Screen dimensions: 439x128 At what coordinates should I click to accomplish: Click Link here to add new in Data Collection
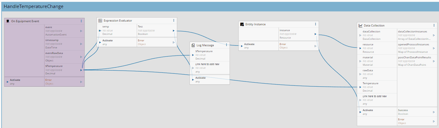[375, 96]
